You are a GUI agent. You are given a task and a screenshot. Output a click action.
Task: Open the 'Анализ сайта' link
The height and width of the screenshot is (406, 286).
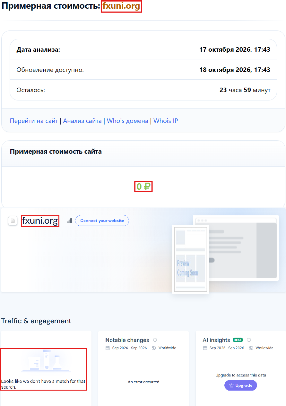82,121
